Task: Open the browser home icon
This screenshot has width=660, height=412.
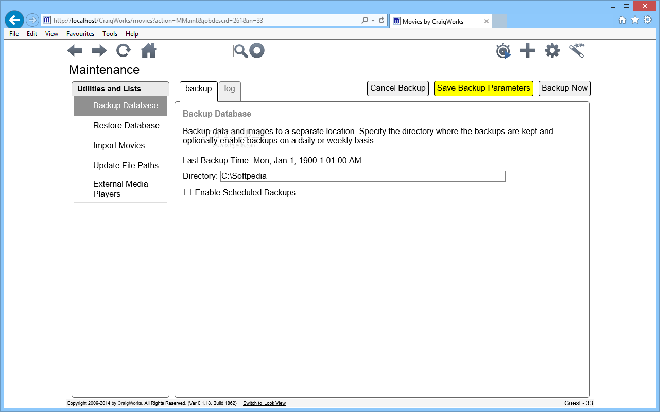Action: click(622, 20)
